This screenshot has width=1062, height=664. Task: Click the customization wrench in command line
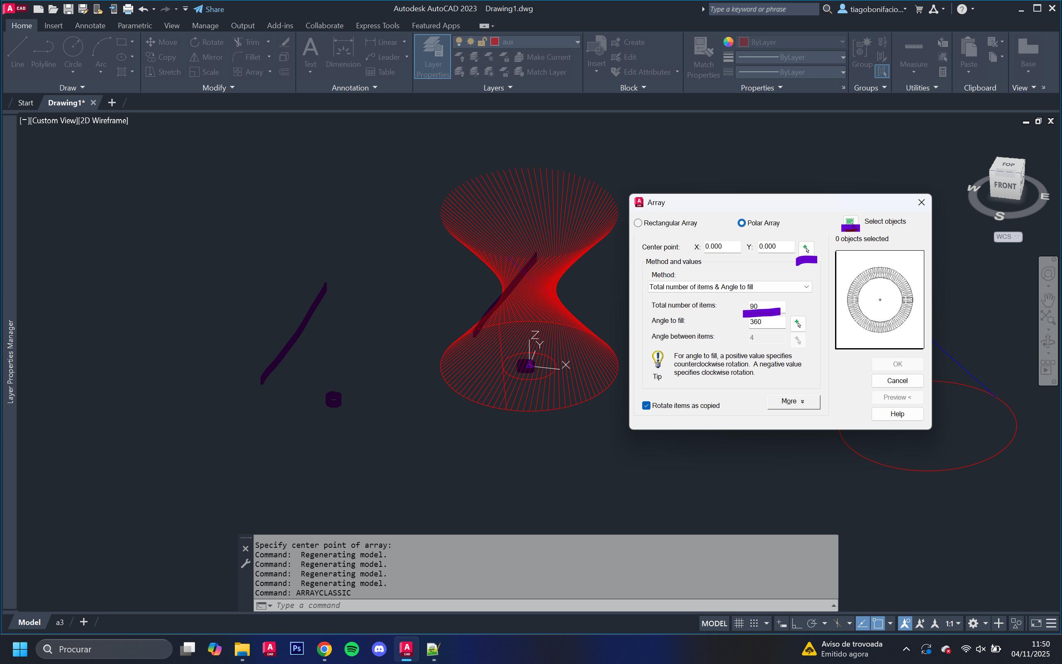tap(245, 564)
